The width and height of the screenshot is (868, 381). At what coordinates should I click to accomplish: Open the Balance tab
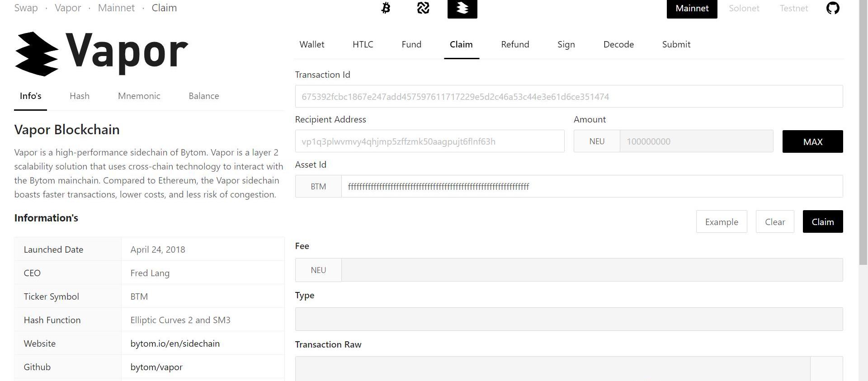203,96
